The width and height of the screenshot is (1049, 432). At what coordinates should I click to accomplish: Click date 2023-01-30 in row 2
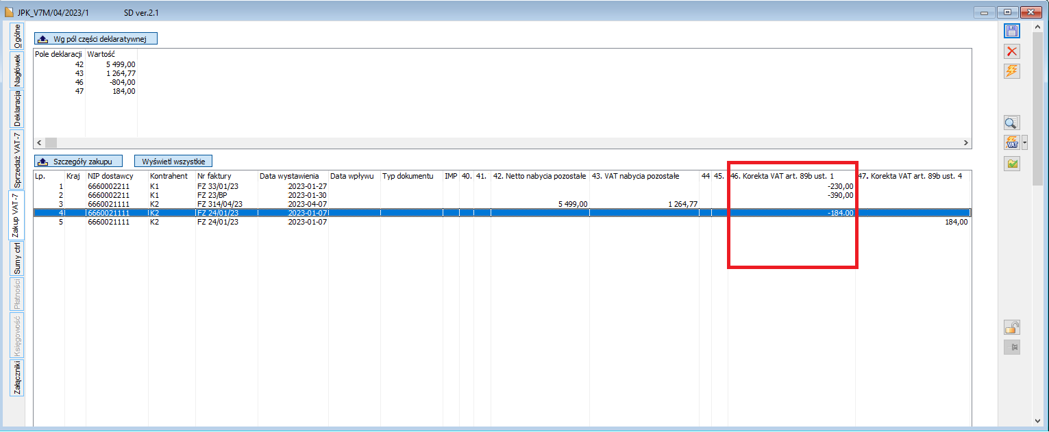(308, 195)
